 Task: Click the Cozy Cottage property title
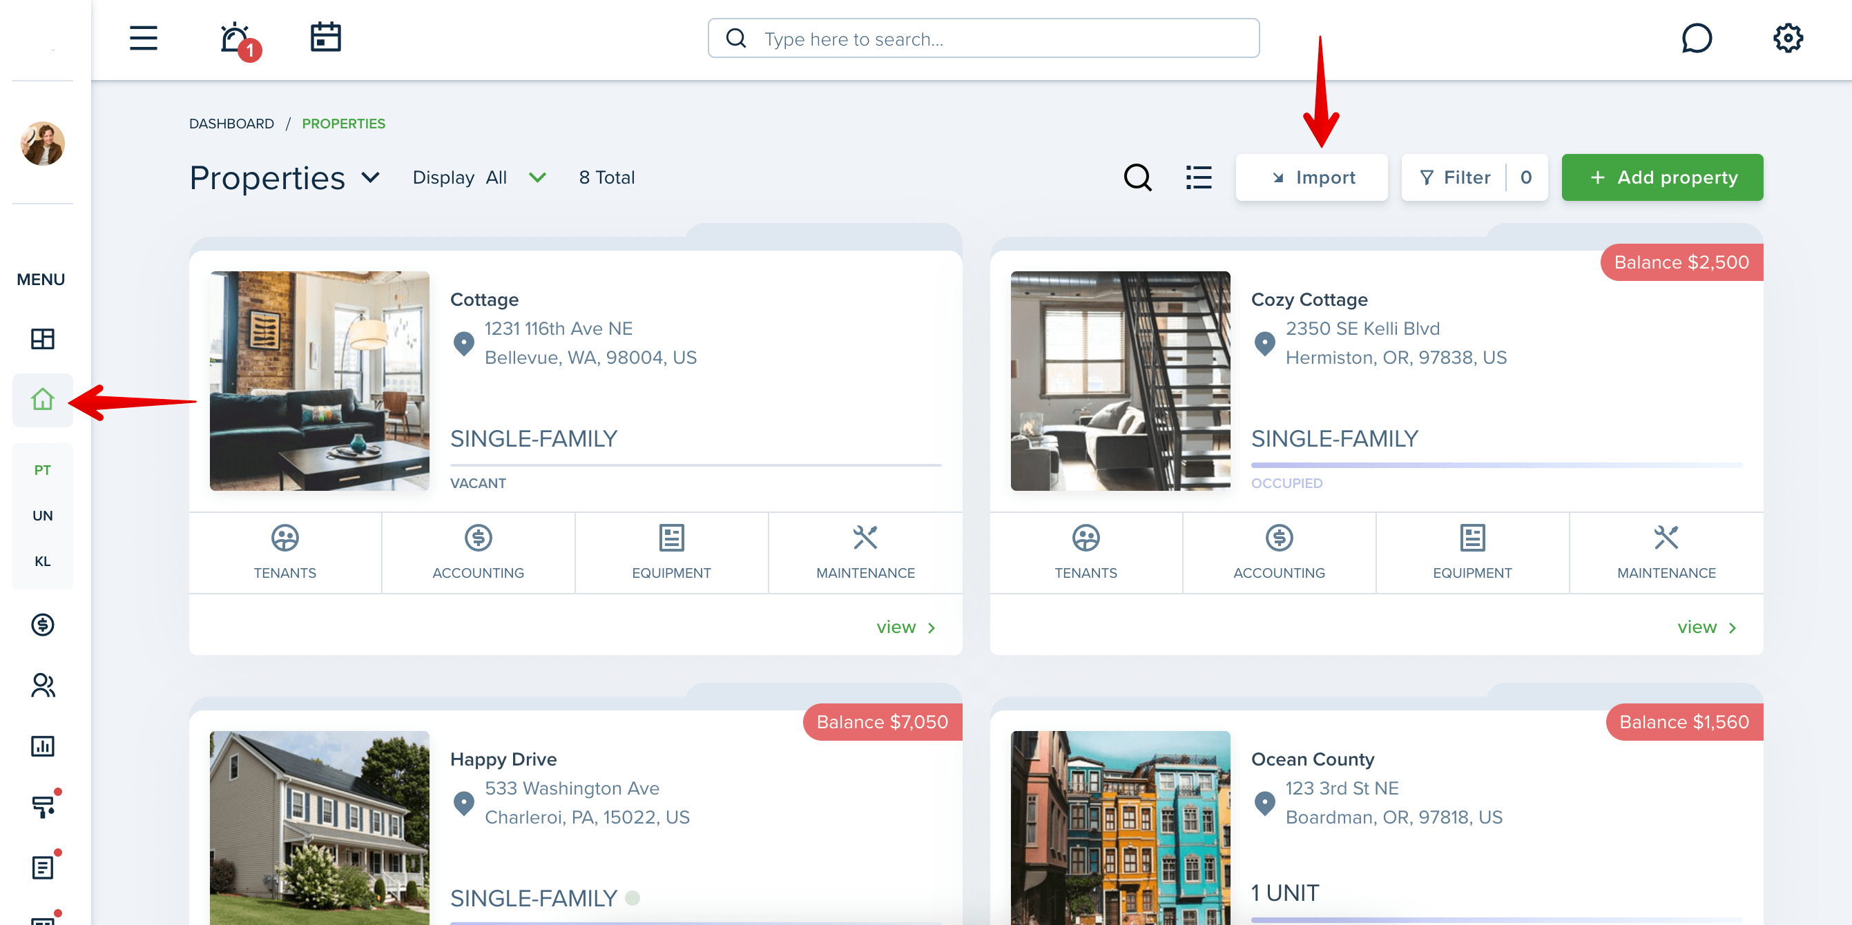[1309, 300]
